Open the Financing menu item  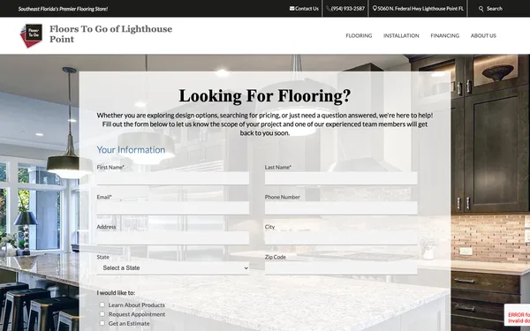pyautogui.click(x=445, y=35)
